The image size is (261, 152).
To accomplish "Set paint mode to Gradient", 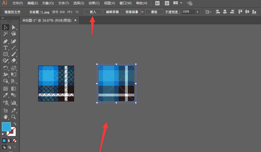I will (x=10, y=141).
